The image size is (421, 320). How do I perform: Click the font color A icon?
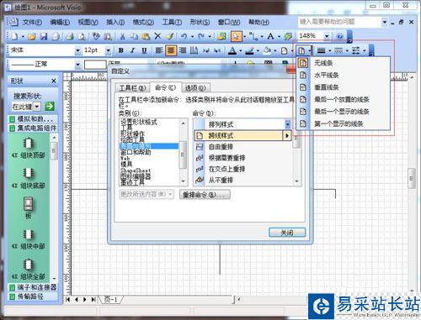click(x=232, y=50)
